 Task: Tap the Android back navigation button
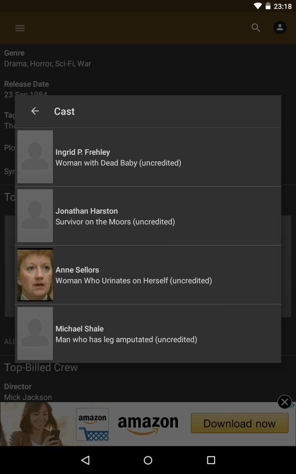85,460
